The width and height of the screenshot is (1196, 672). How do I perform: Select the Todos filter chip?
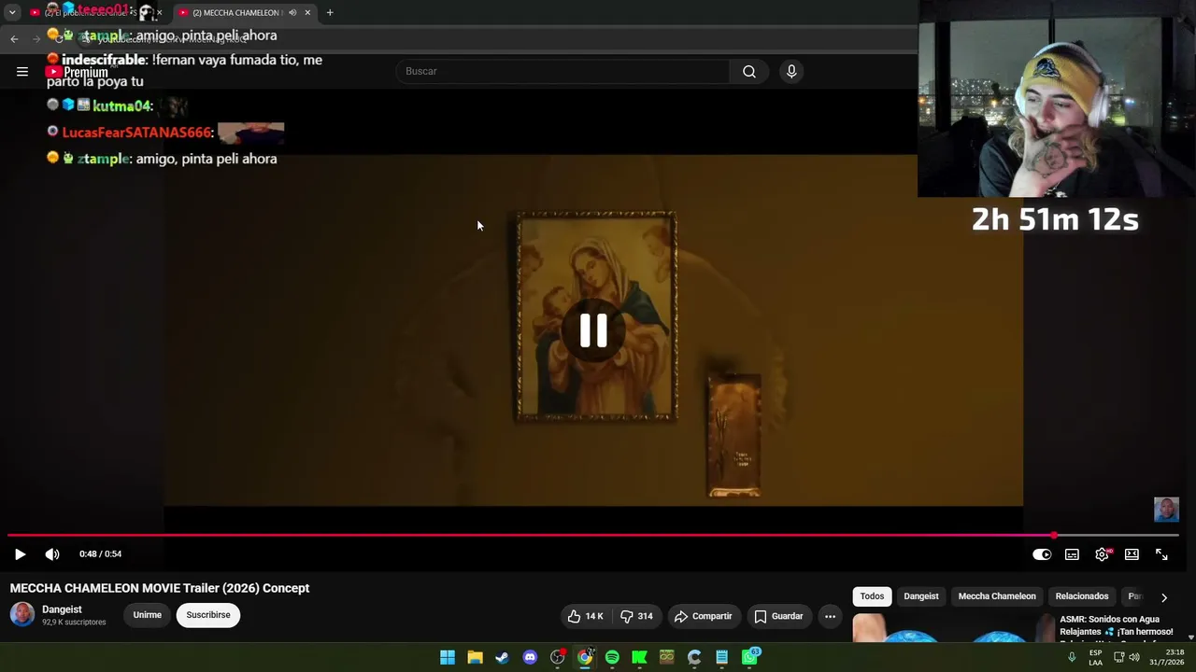(x=872, y=596)
